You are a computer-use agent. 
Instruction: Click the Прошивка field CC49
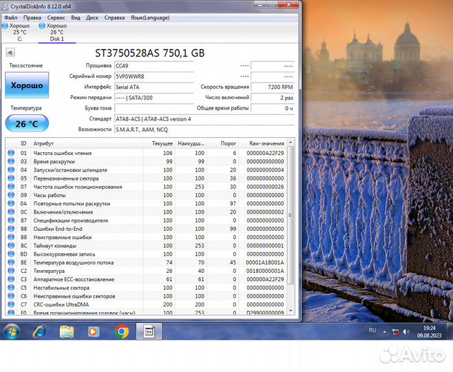[x=154, y=66]
